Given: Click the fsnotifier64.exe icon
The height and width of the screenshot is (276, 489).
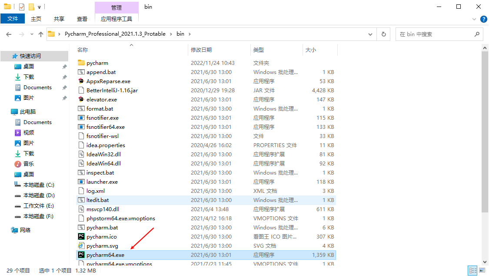Looking at the screenshot, I should click(x=81, y=127).
